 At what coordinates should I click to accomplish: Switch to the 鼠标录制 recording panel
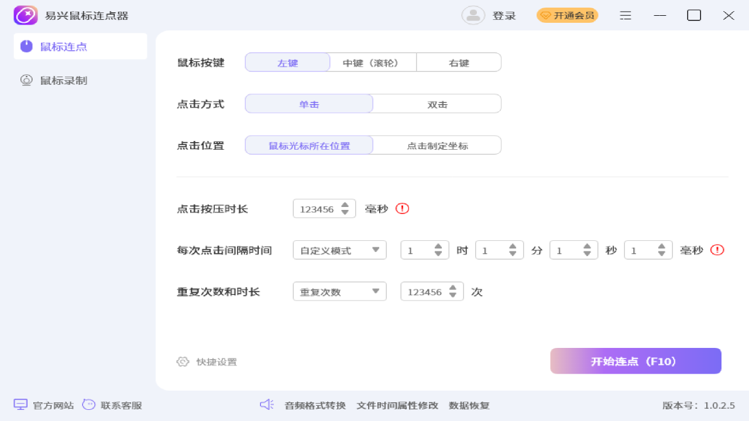coord(64,80)
